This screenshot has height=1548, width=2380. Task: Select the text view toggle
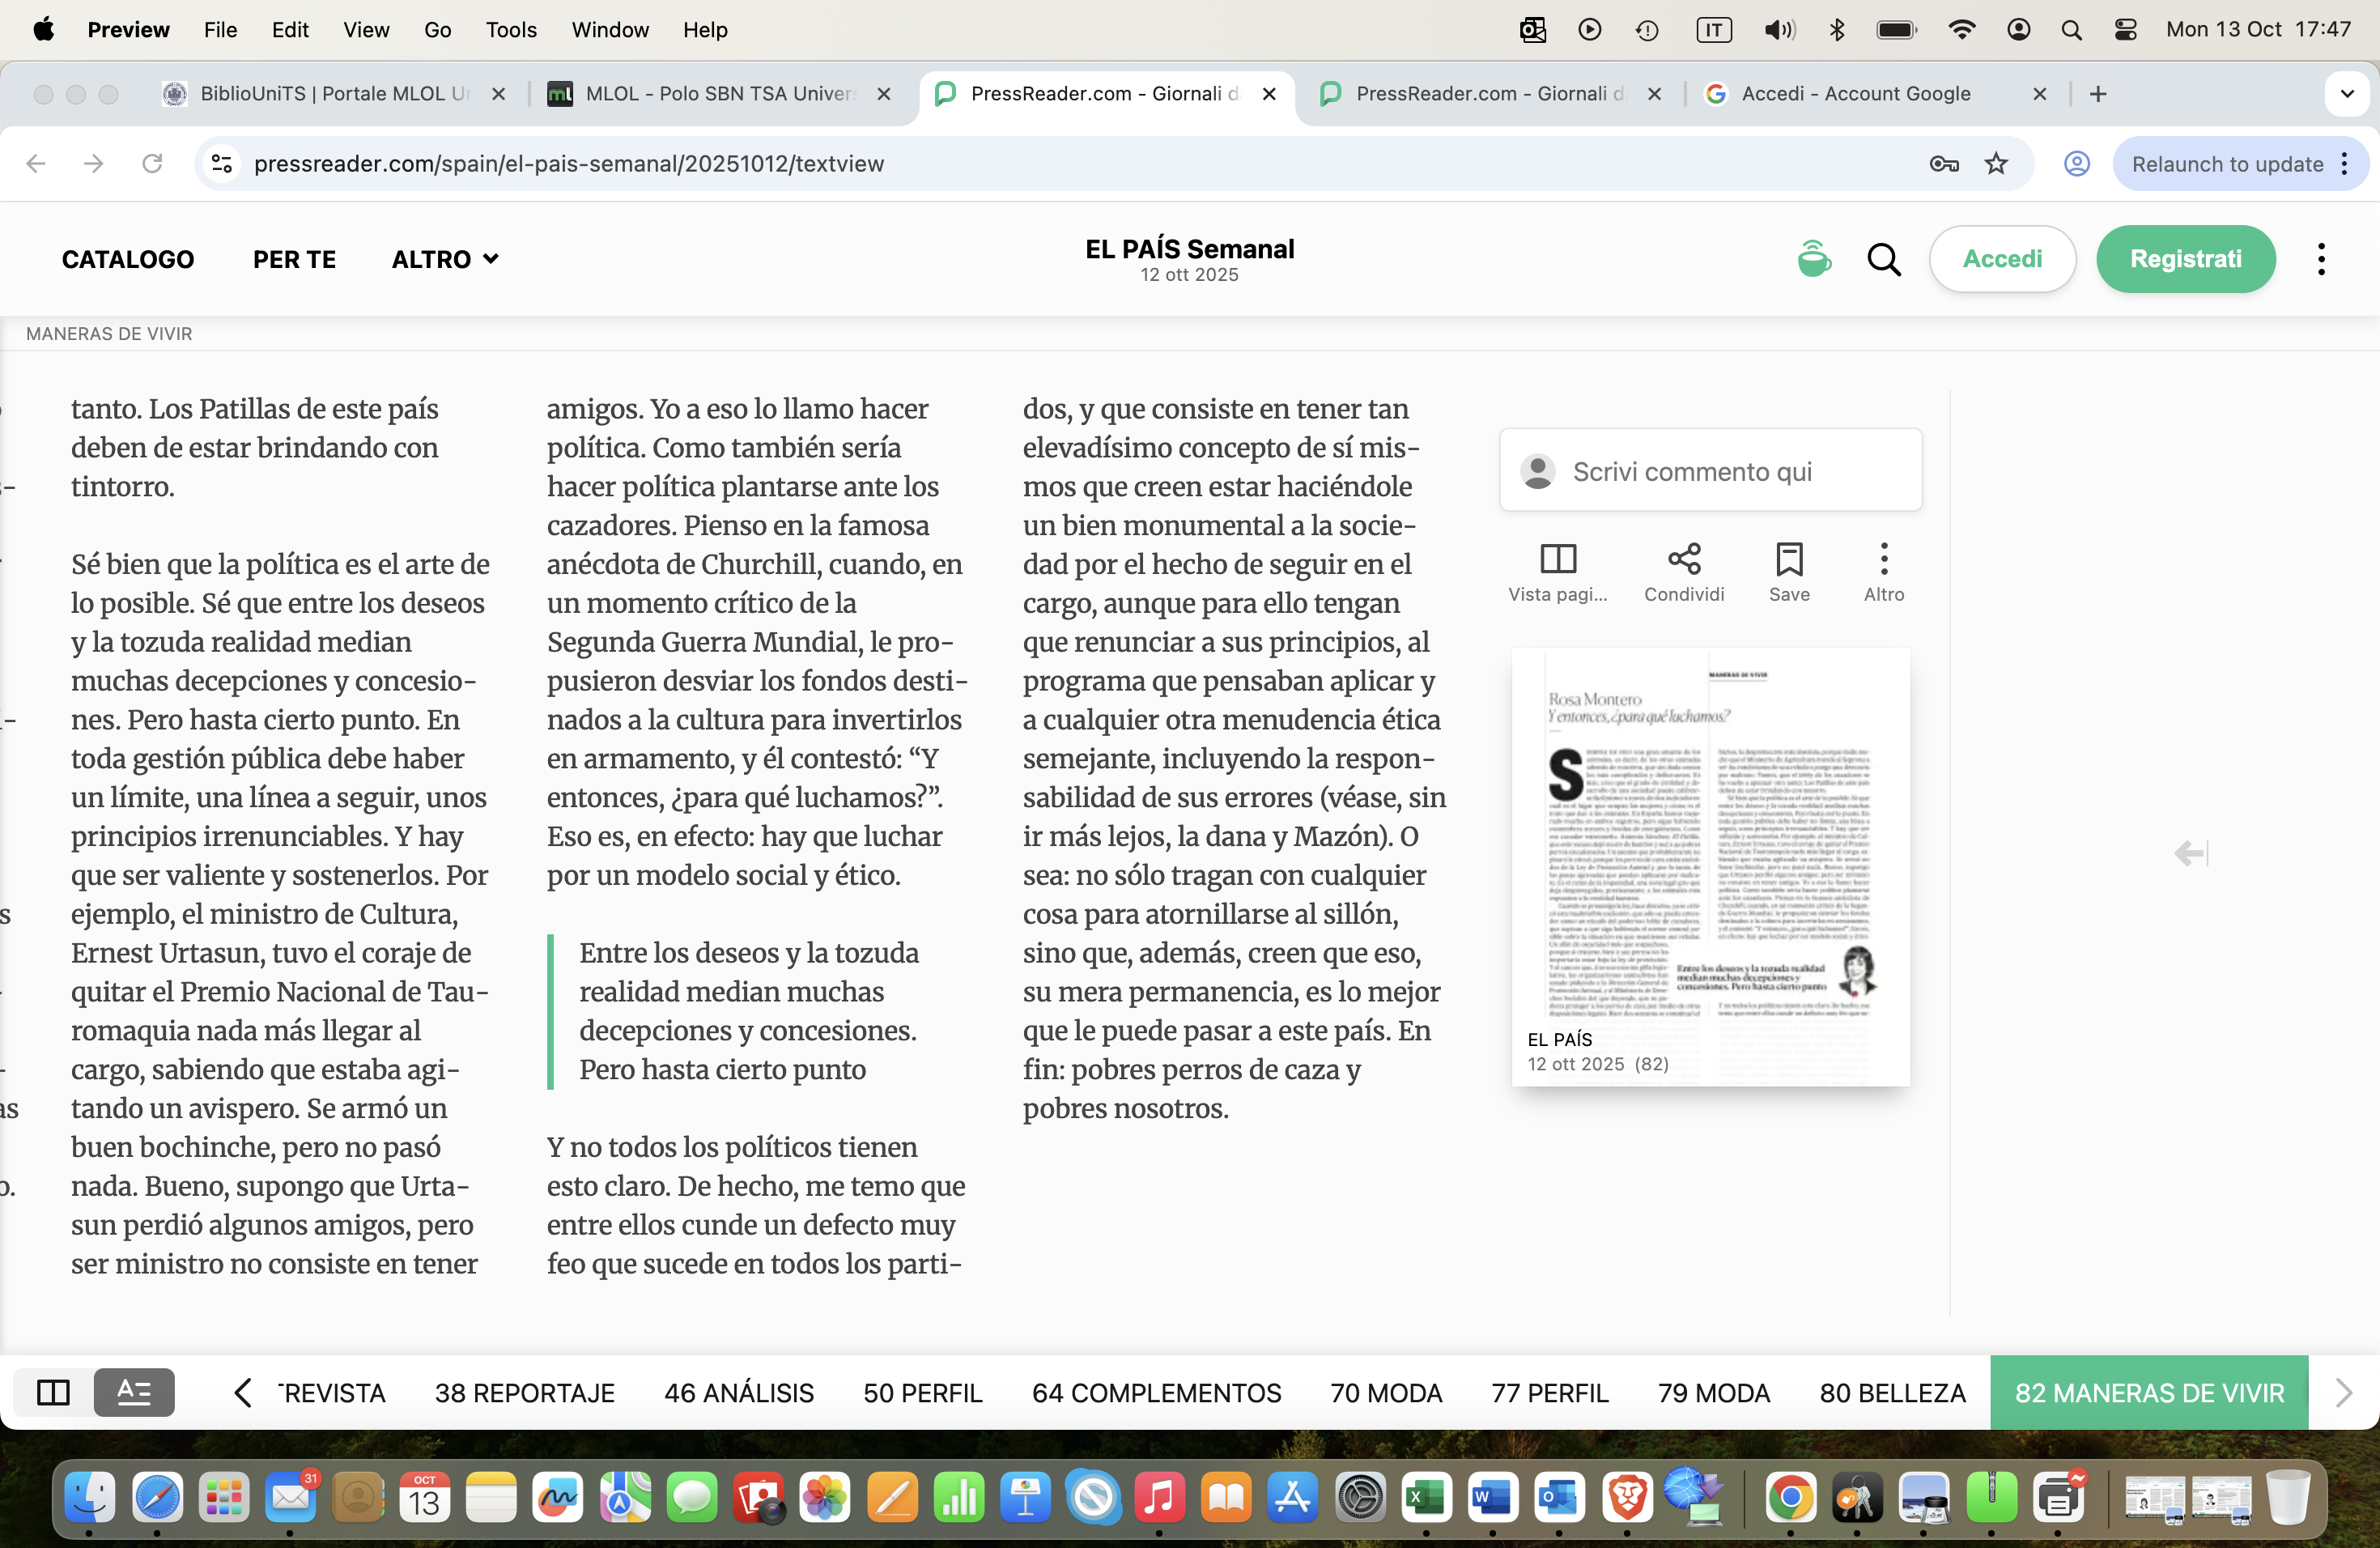(134, 1392)
